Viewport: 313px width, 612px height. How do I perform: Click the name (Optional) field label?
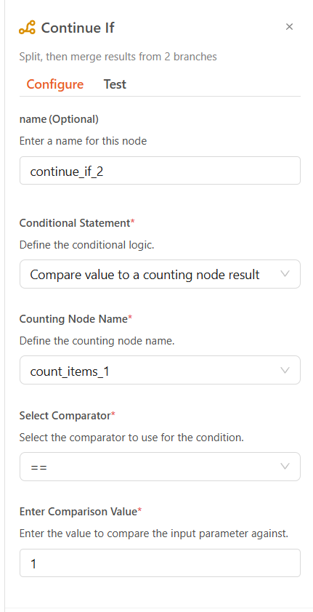[59, 119]
